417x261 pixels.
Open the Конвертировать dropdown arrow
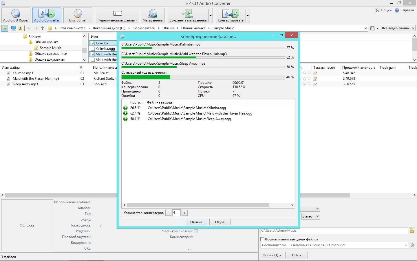248,15
